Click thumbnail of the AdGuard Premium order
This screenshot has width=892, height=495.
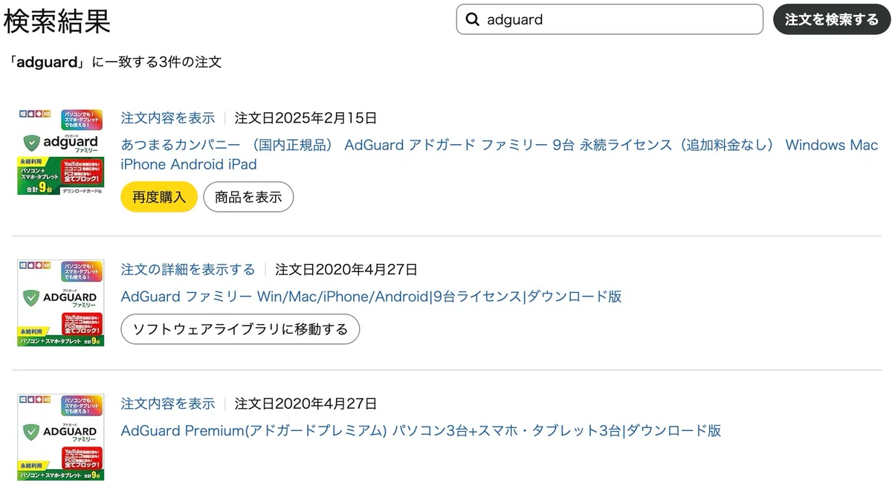pos(61,437)
